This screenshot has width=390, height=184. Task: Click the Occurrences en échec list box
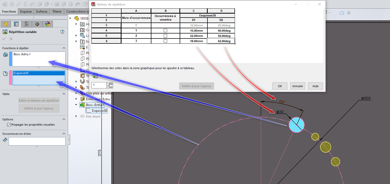point(37,141)
